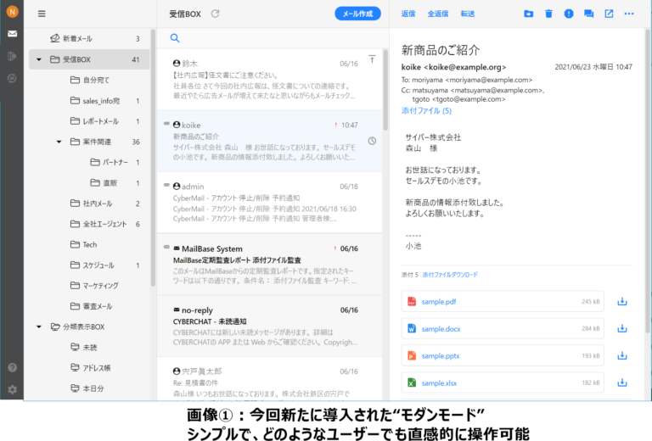The height and width of the screenshot is (441, 652).
Task: Toggle the sidebar with hamburger menu
Action: coord(42,14)
